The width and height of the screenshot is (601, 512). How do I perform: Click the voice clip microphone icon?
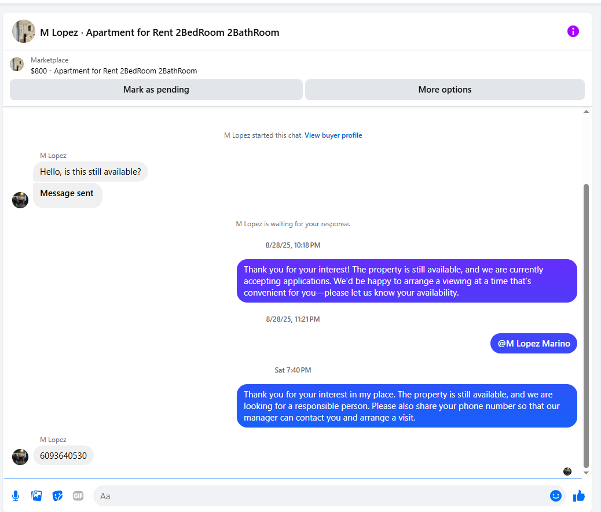click(16, 496)
